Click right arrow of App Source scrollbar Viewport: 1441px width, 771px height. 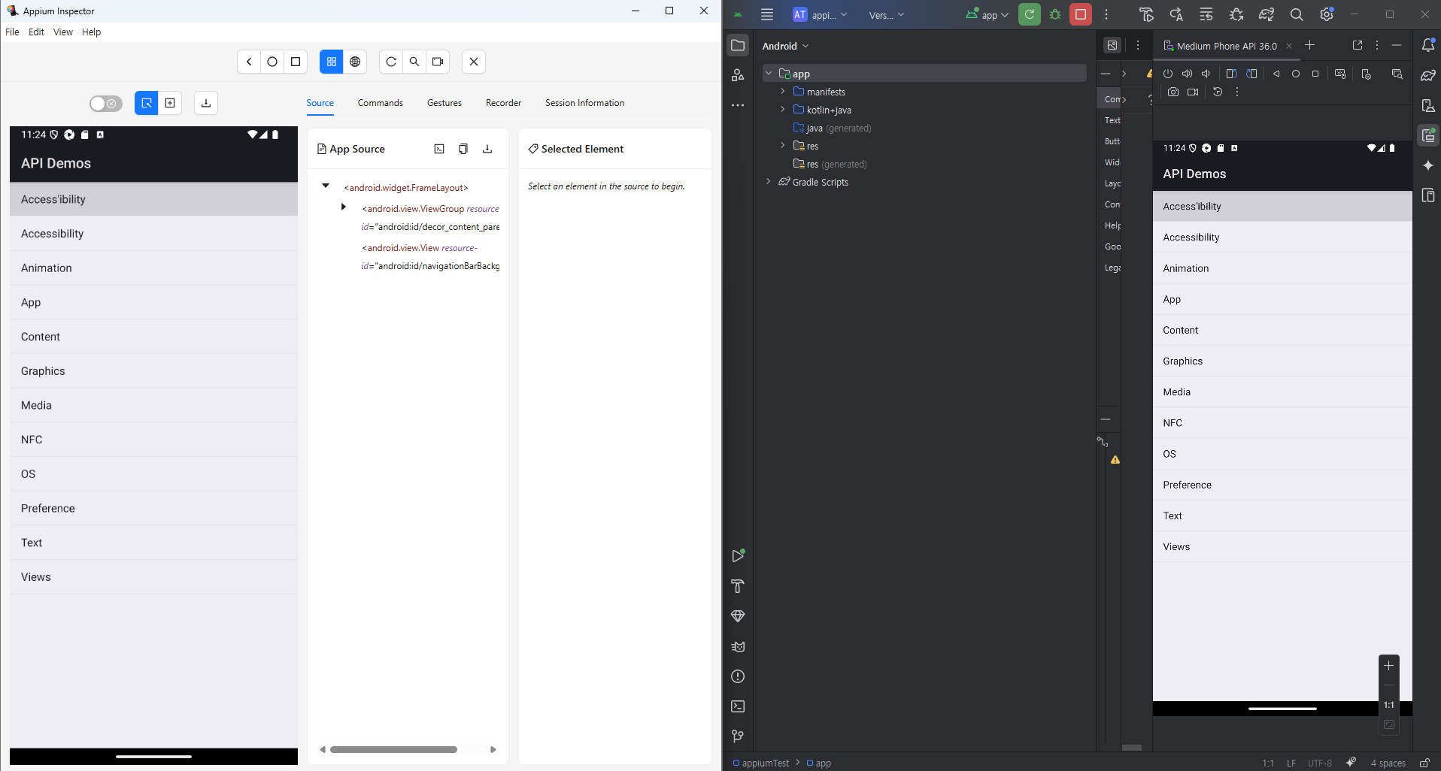(493, 749)
